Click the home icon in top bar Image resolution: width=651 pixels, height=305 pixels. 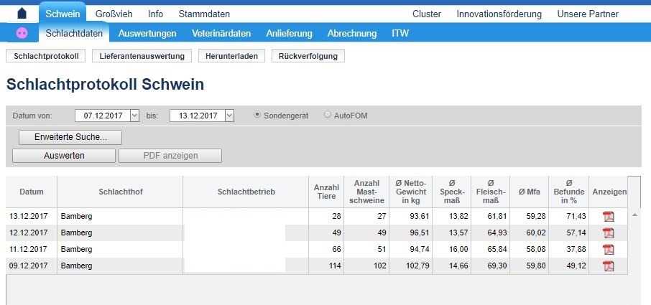pos(22,14)
